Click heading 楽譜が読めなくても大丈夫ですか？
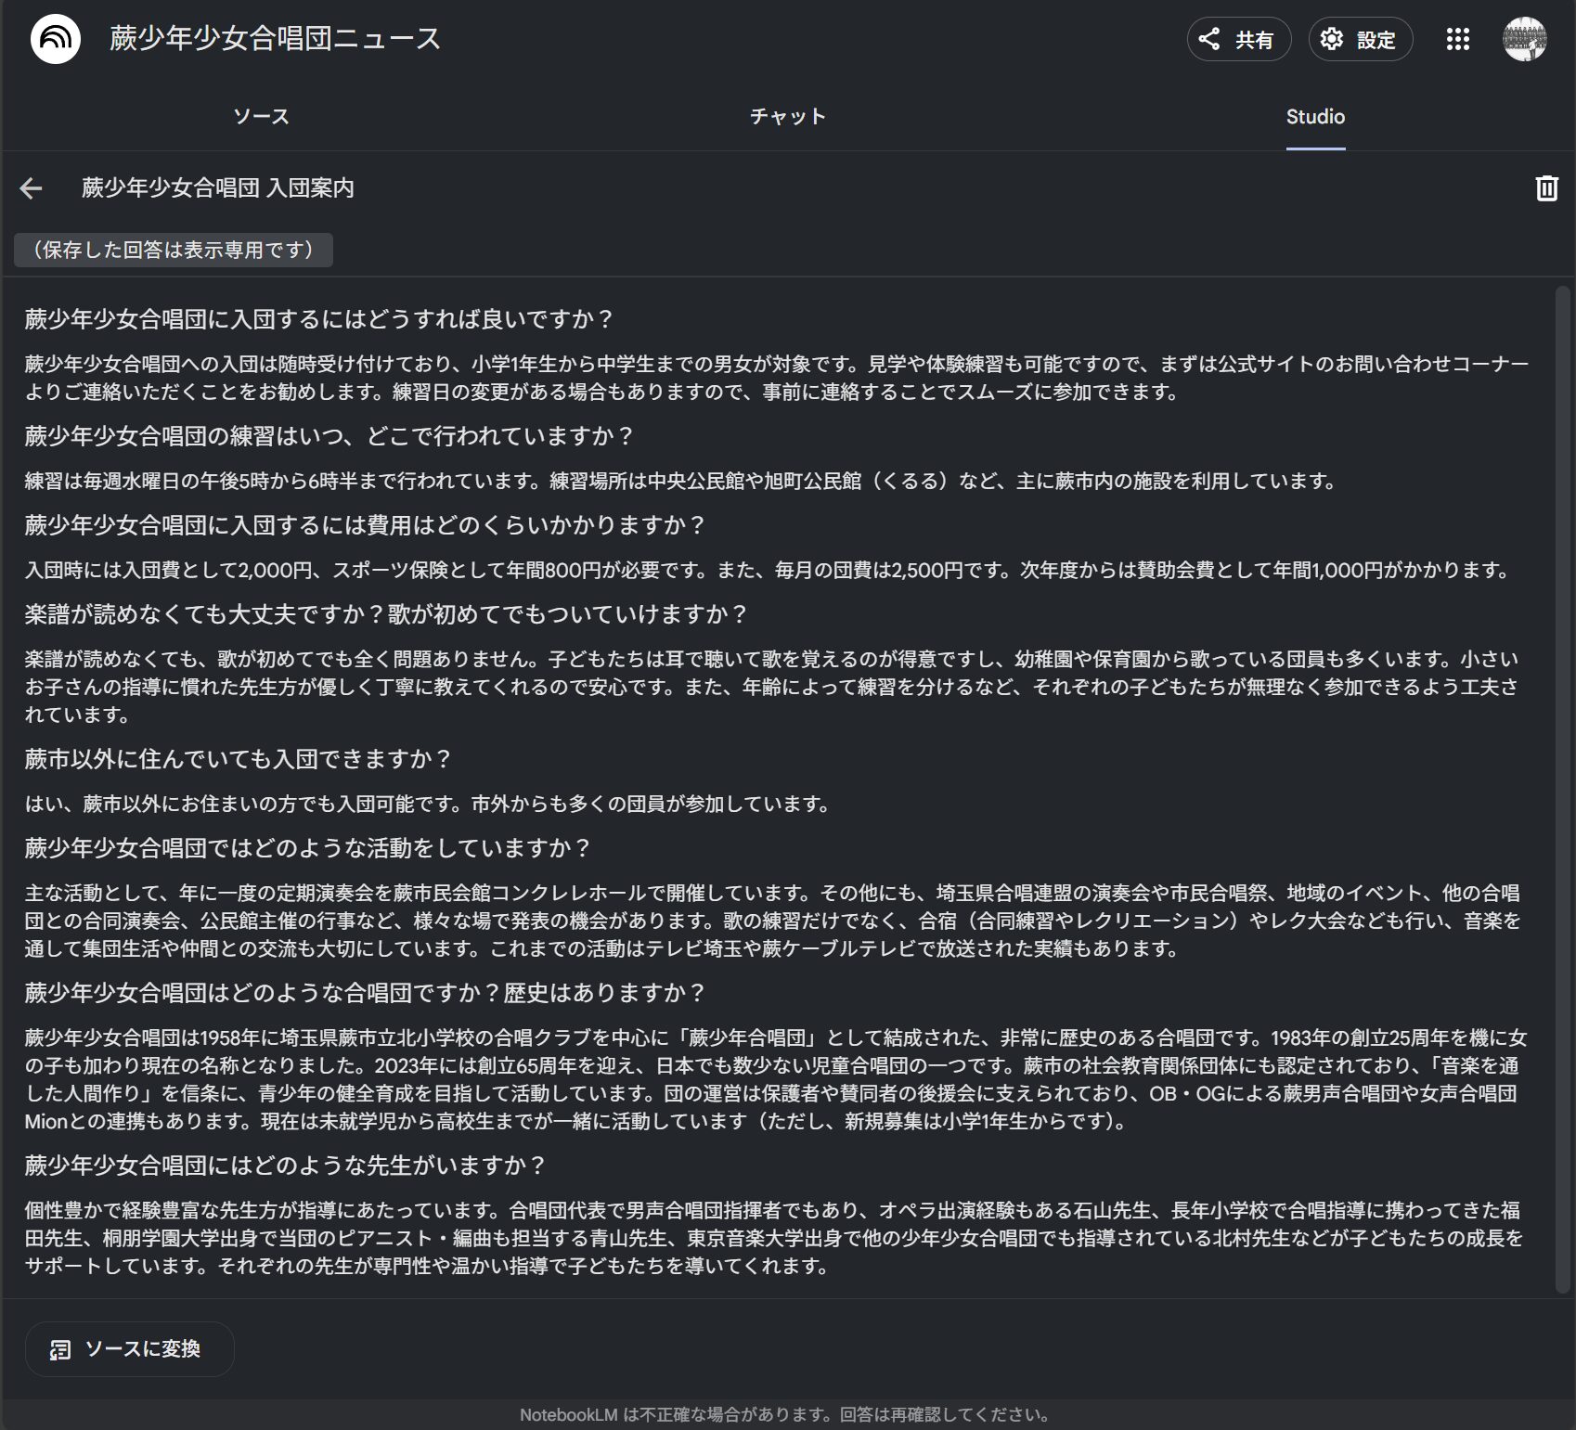 (x=386, y=614)
